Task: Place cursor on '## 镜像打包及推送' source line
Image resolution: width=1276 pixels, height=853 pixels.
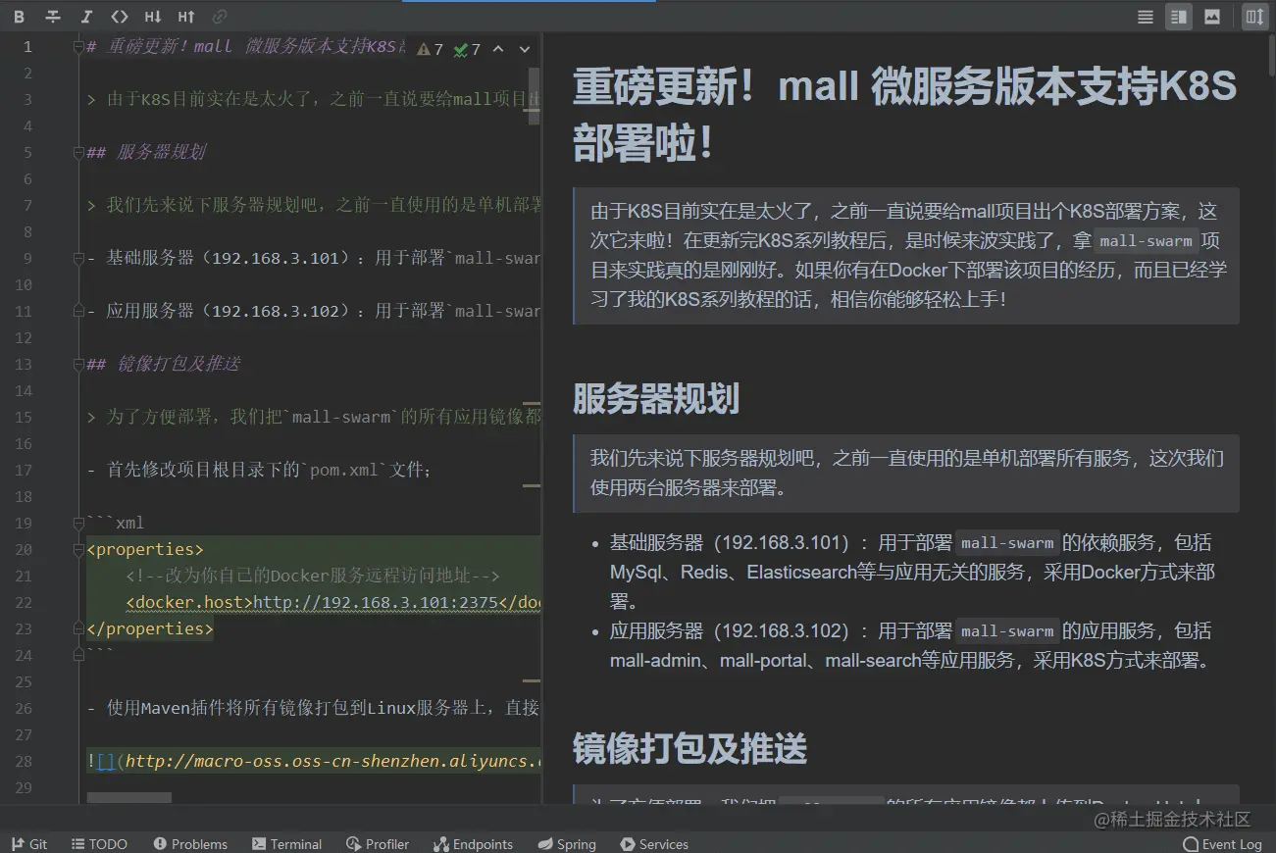Action: tap(164, 364)
